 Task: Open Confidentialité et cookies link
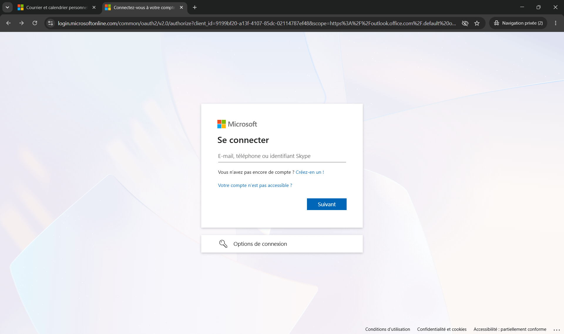click(x=442, y=329)
